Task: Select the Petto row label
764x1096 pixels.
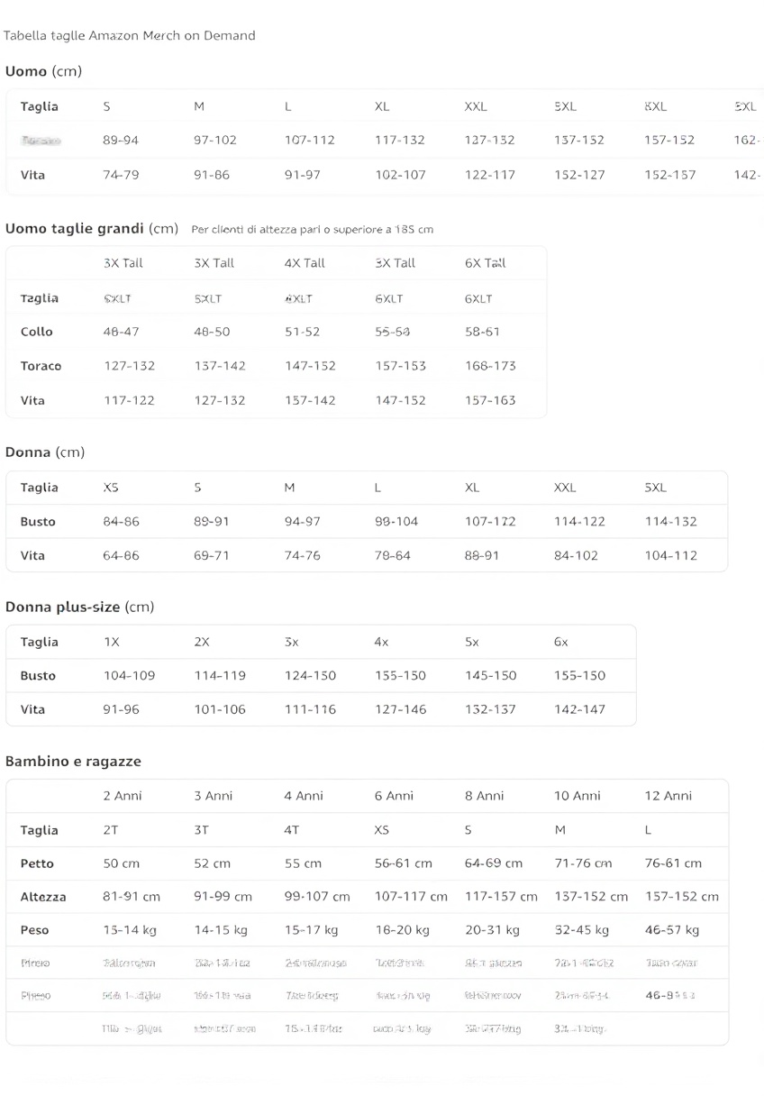Action: click(x=37, y=863)
